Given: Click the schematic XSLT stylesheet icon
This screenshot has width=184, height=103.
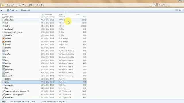Looking at the screenshot, I should (x=3, y=98).
